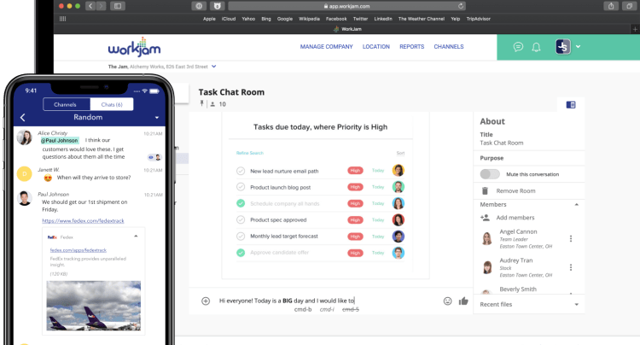Viewport: 640px width, 345px height.
Task: Open LOCATION menu
Action: 376,47
